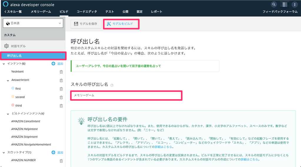
Task: Collapse the ビルトインインテント(4) group
Action: point(8,114)
